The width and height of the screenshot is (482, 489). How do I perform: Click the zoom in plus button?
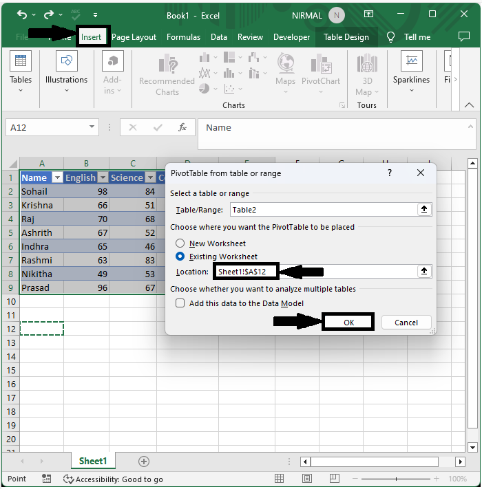point(436,479)
